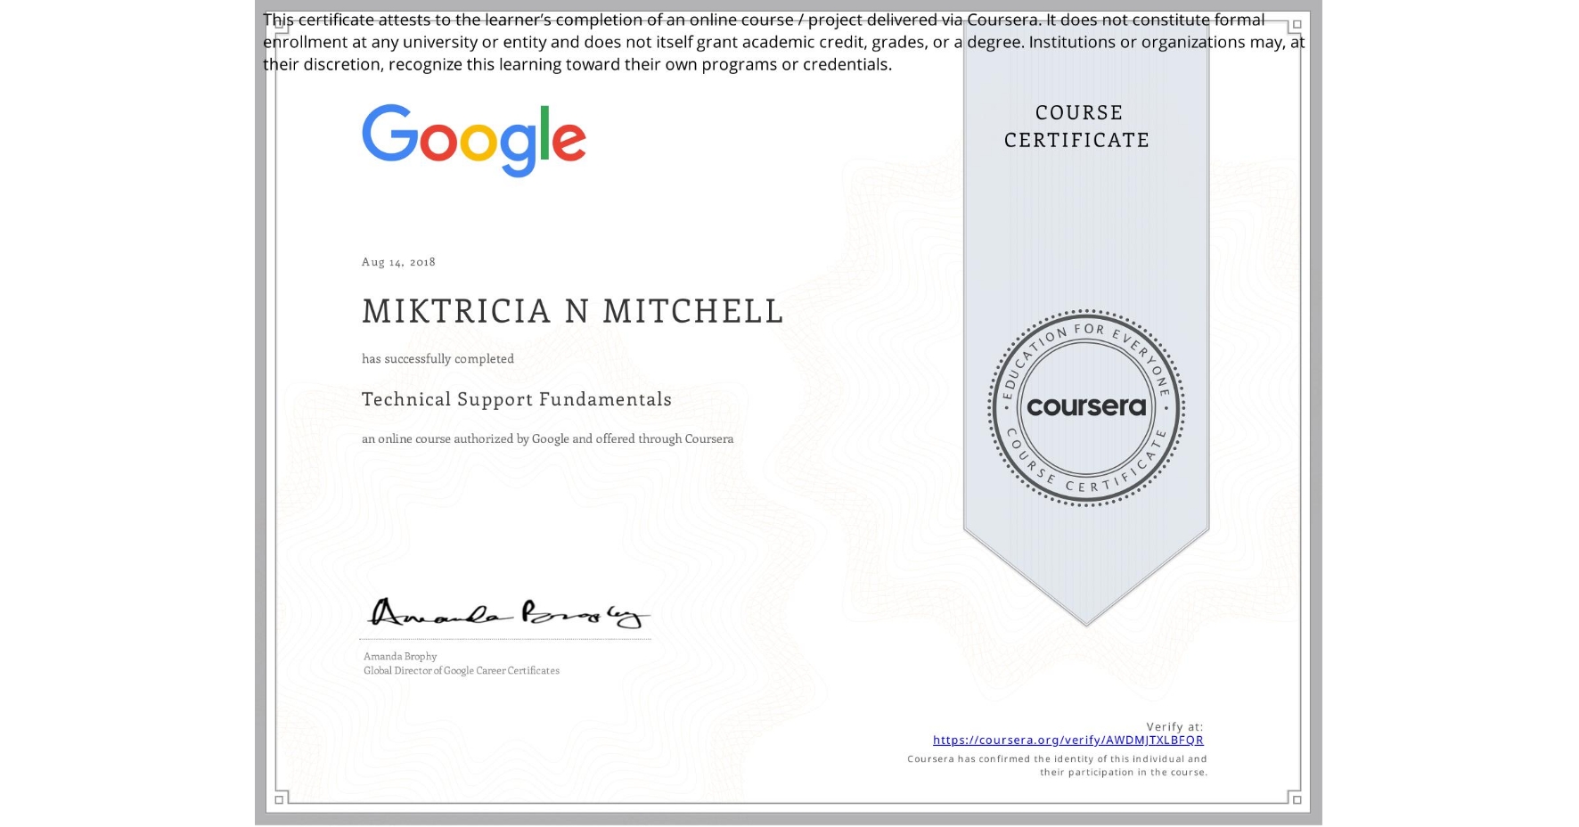Click the Coursera seal emblem
This screenshot has height=827, width=1579.
click(1085, 408)
